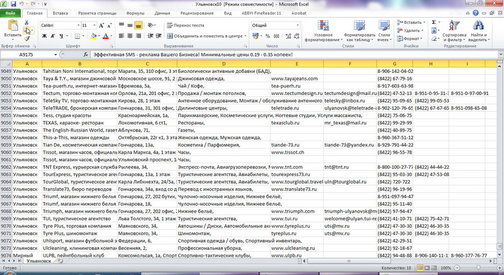Switch to Page Layout view icon in status bar

tap(427, 267)
